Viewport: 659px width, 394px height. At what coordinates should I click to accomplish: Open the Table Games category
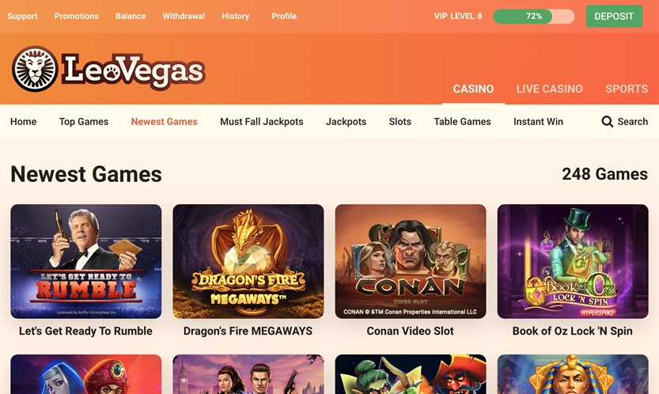click(x=462, y=122)
